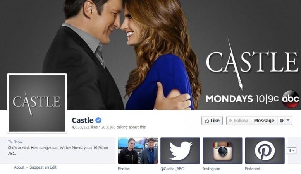Toggle Follow for the Castle page
301x174 pixels.
coord(239,121)
